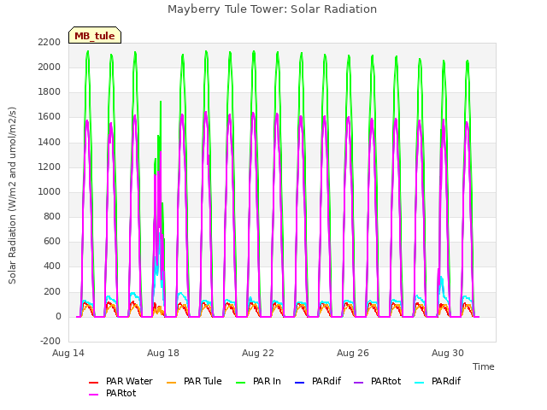547x410 pixels.
Task: Click the 1400 y-axis tick label
Action: pyautogui.click(x=50, y=142)
